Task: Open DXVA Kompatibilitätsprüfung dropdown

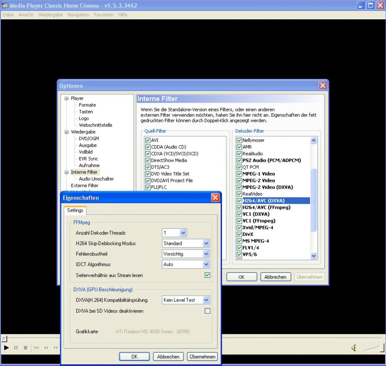Action: [206, 300]
